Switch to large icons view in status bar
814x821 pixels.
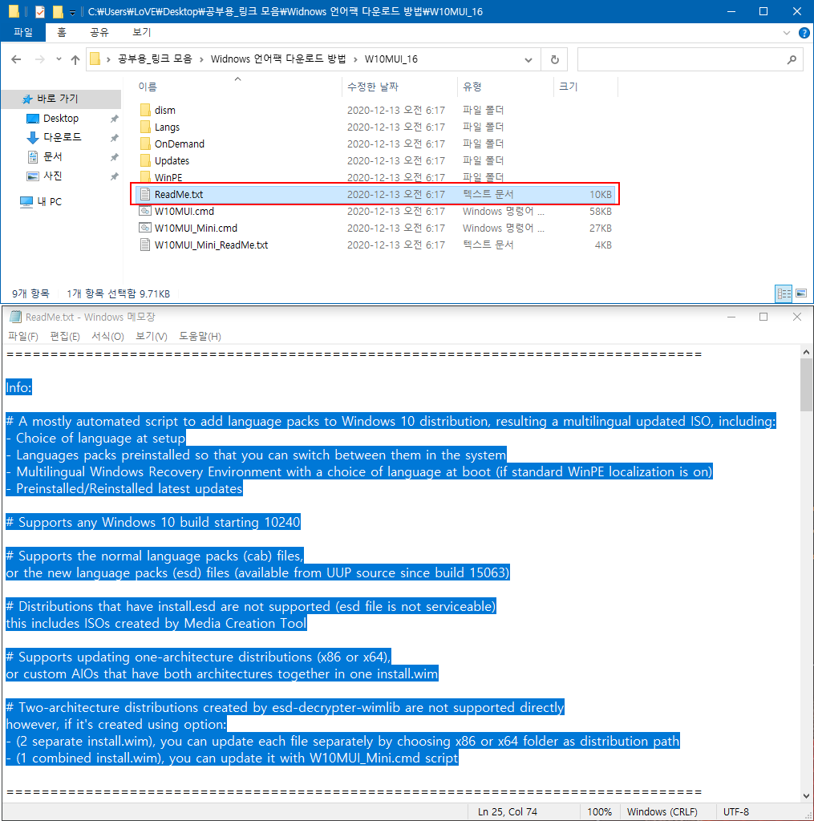(801, 293)
